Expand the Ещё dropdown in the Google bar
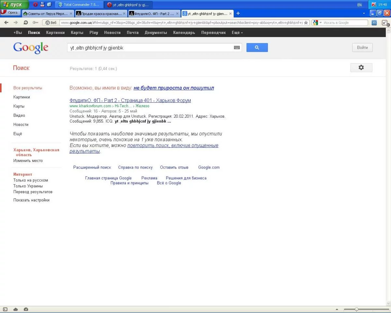 pos(237,33)
